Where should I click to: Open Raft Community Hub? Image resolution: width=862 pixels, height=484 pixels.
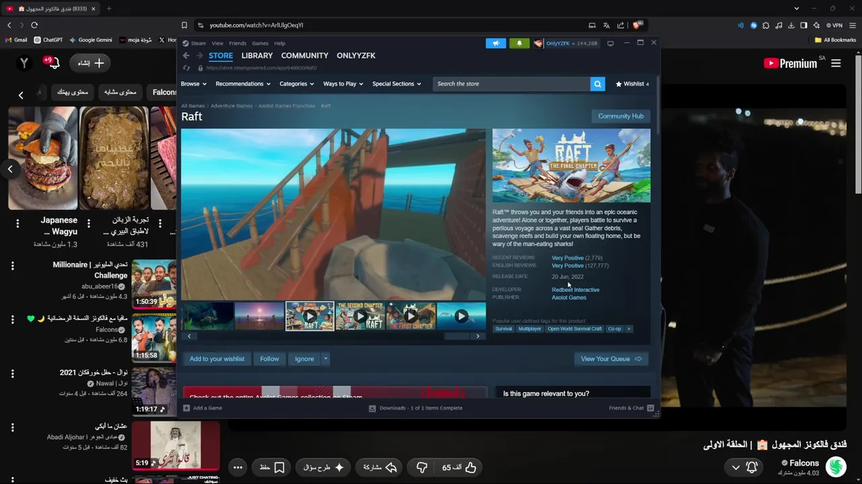click(x=621, y=116)
